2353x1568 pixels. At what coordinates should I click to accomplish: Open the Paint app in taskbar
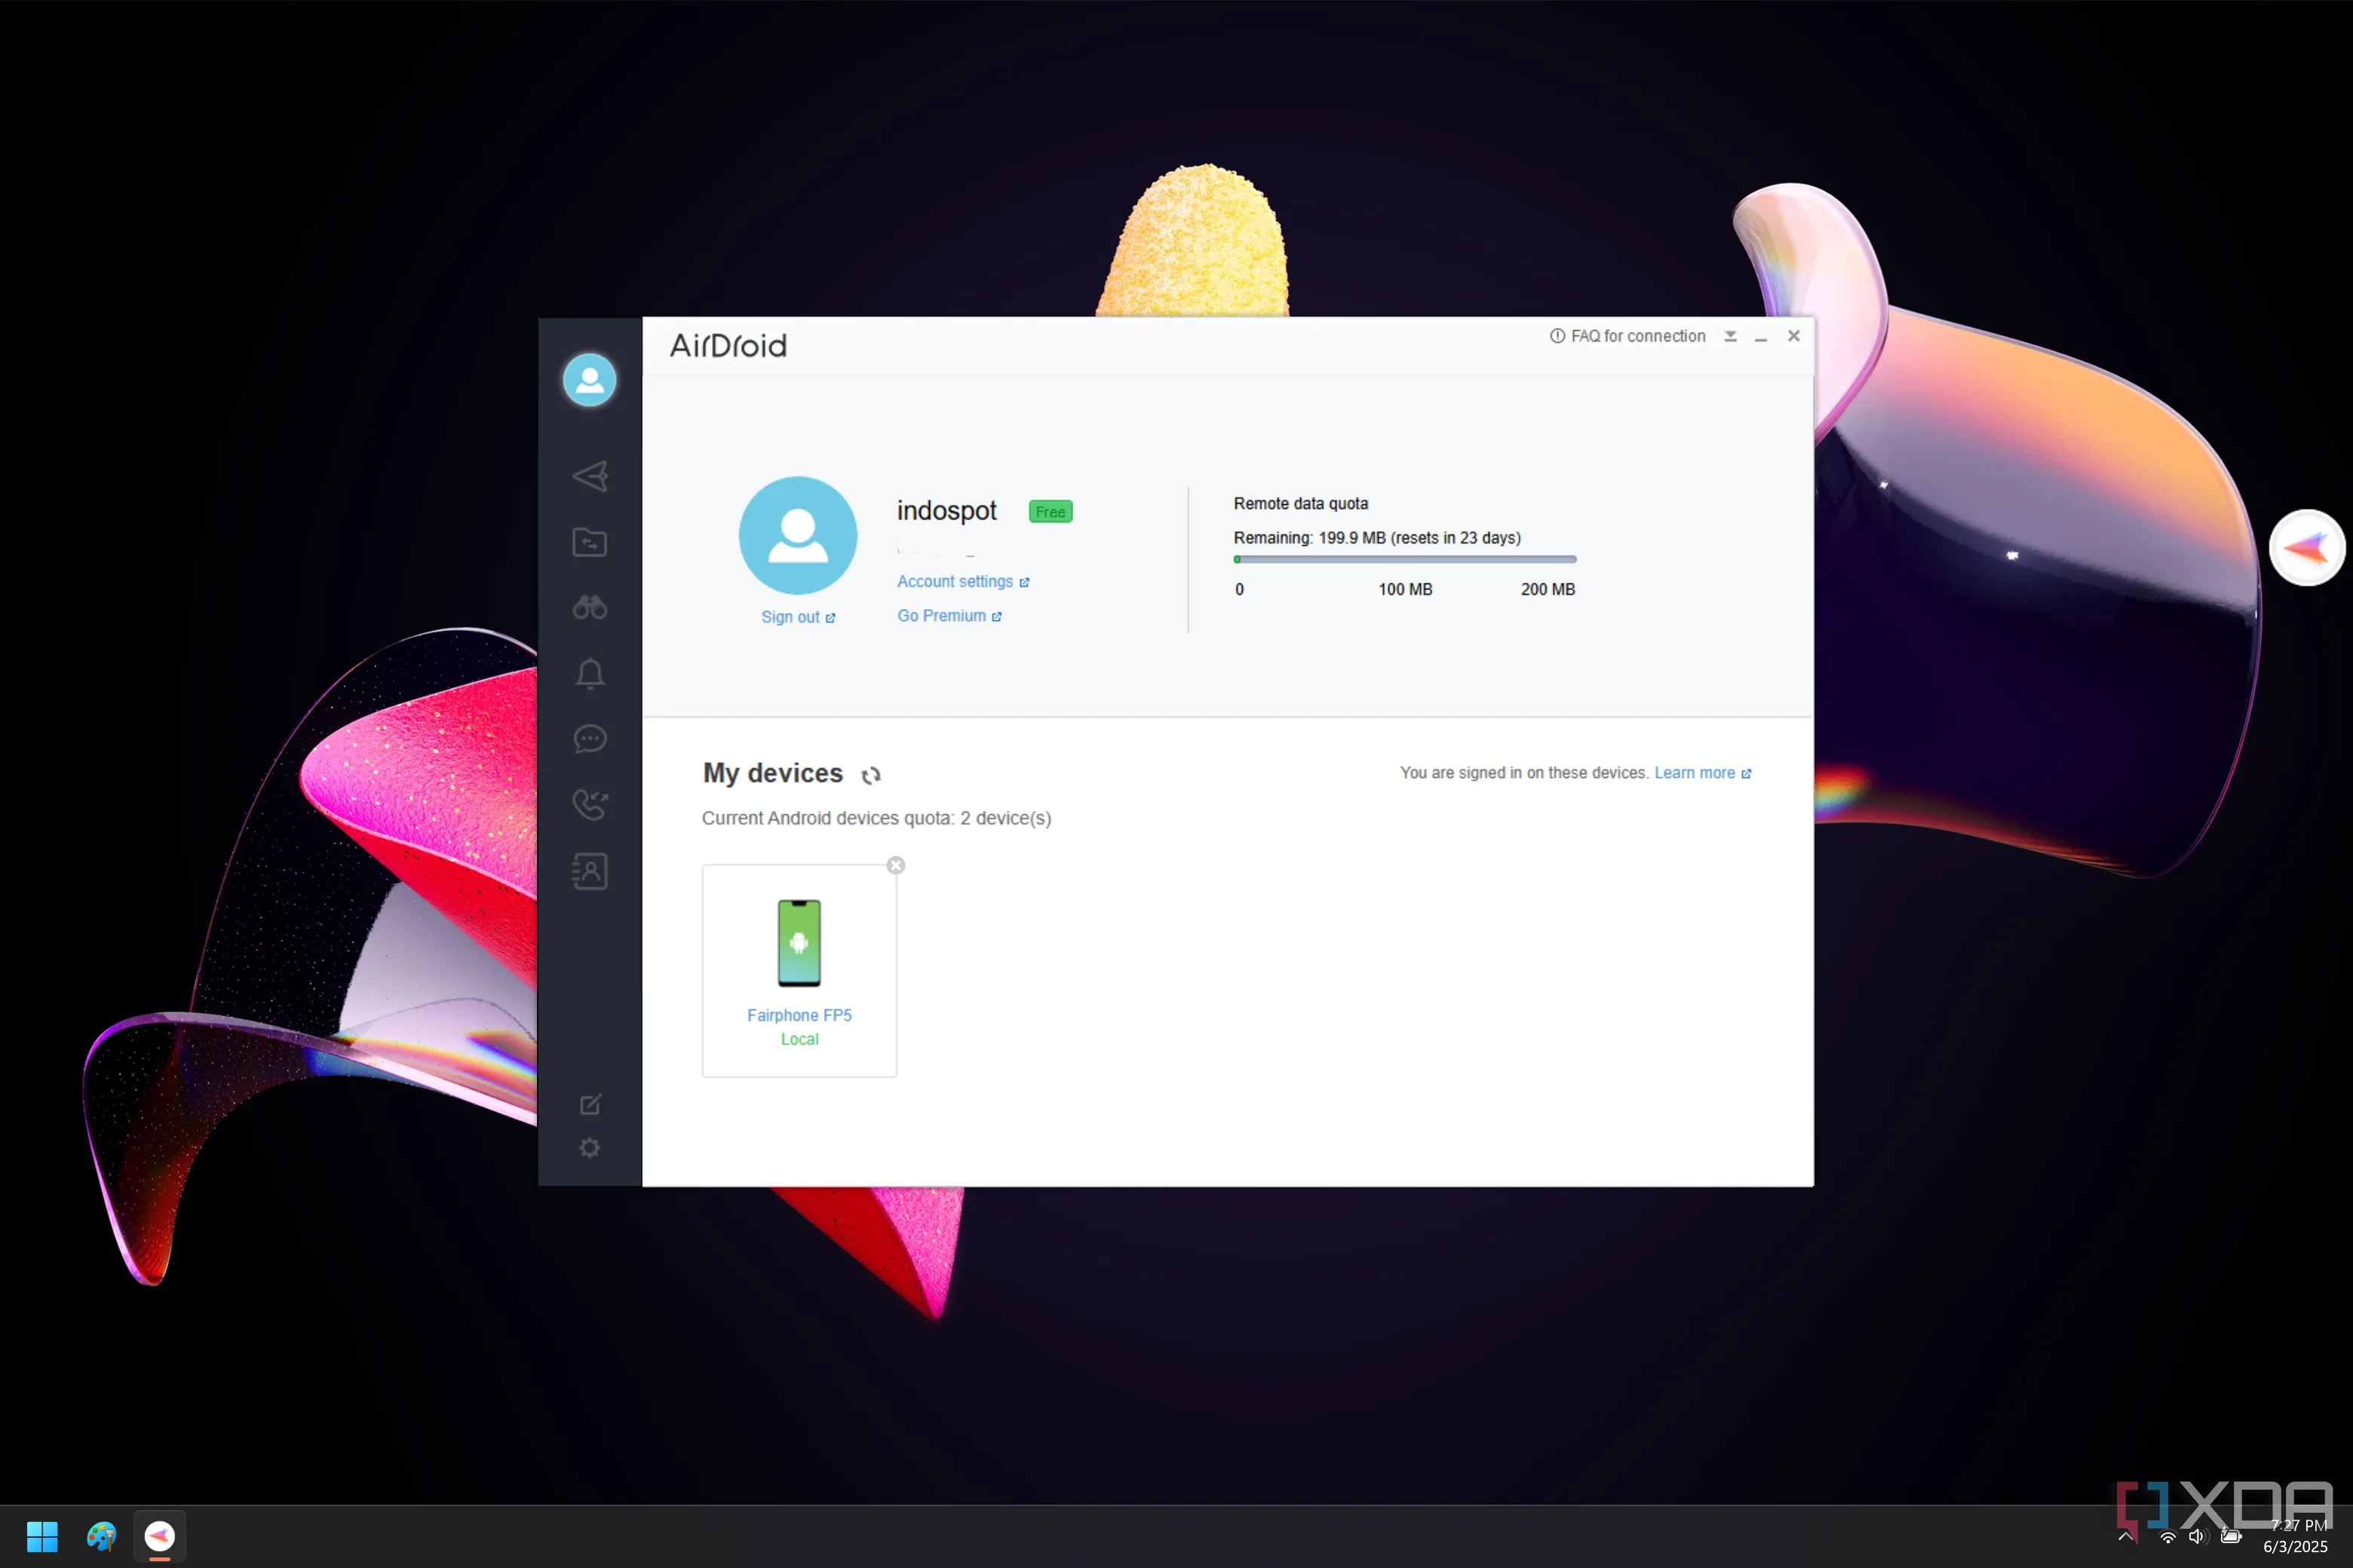[x=101, y=1536]
